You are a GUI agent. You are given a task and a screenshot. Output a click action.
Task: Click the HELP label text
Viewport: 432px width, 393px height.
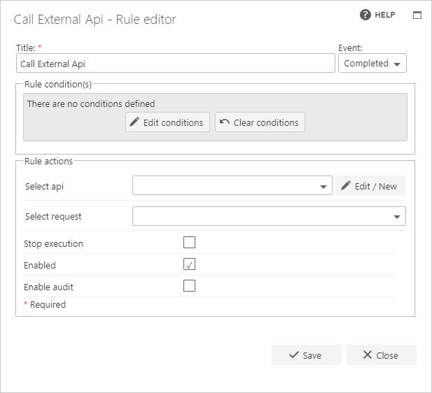[385, 15]
